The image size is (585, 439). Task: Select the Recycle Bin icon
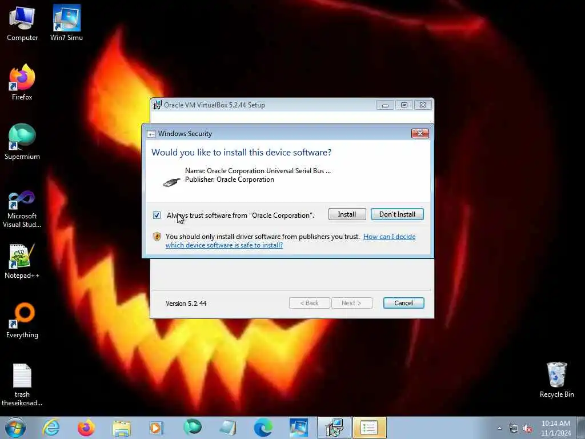pyautogui.click(x=556, y=380)
